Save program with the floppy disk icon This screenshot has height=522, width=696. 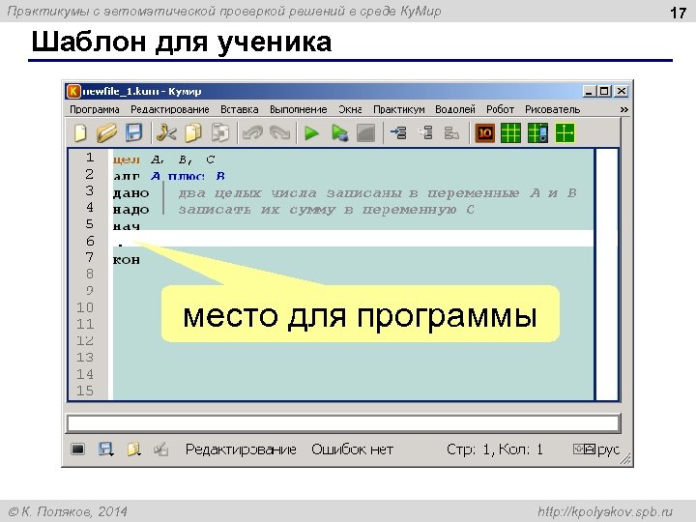click(x=133, y=132)
